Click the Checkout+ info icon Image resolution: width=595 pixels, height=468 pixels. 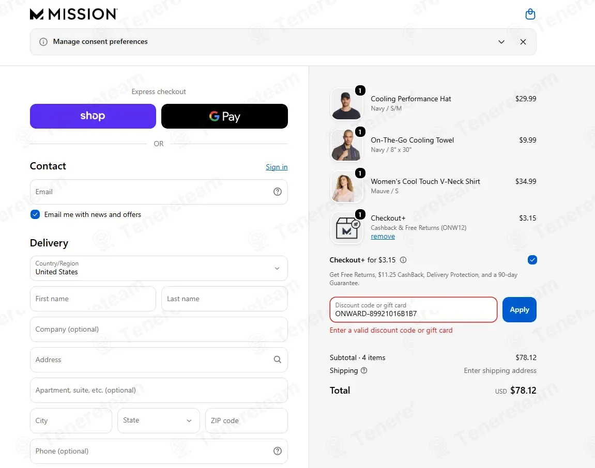(403, 260)
